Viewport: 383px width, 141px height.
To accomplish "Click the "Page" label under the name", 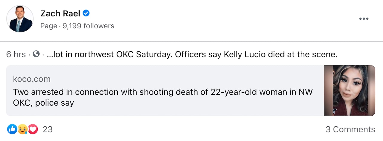I will coord(48,26).
